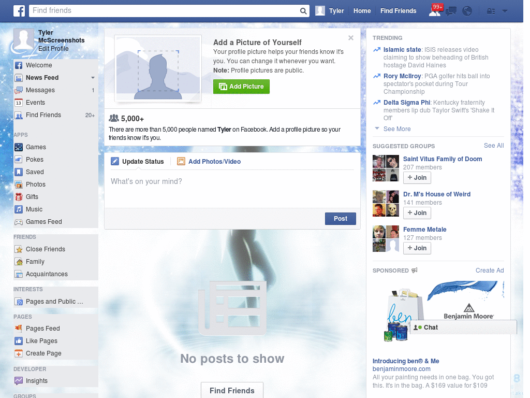Click the Photos app icon

click(19, 184)
